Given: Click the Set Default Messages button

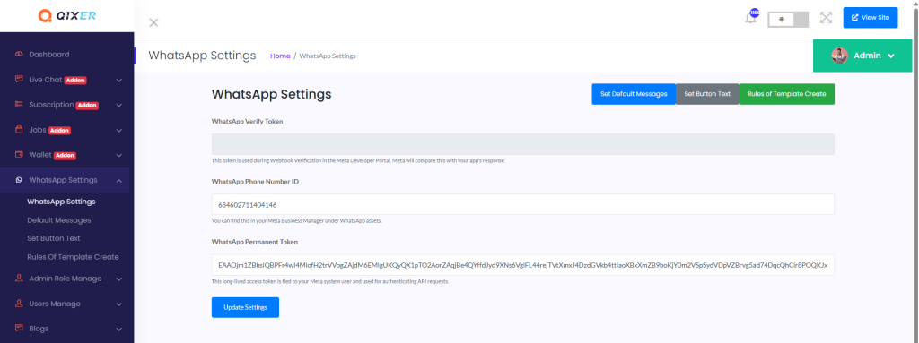Looking at the screenshot, I should (634, 94).
